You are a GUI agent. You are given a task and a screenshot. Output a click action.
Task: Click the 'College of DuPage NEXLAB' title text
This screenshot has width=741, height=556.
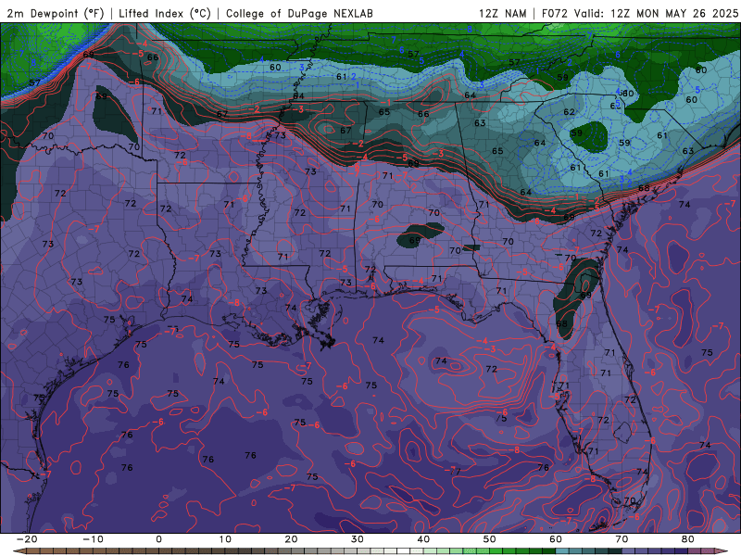pos(299,13)
